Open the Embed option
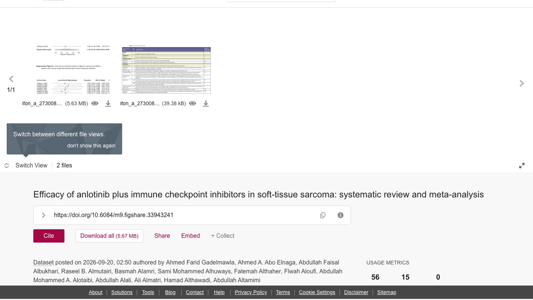Image resolution: width=533 pixels, height=300 pixels. [x=190, y=236]
